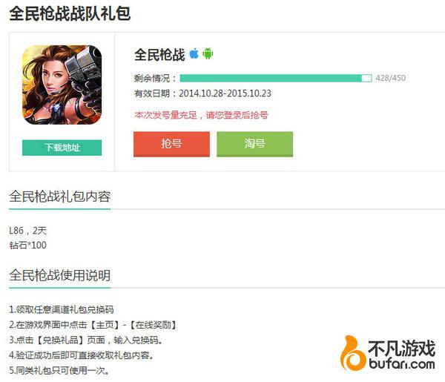
Task: Click the 428/450 remaining count label
Action: (391, 78)
